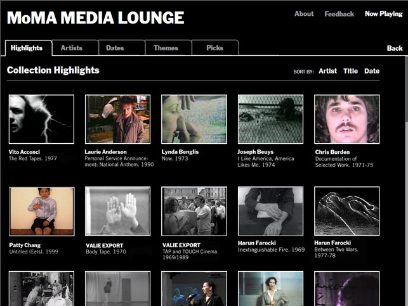
Task: Sort collection by Title
Action: click(350, 71)
